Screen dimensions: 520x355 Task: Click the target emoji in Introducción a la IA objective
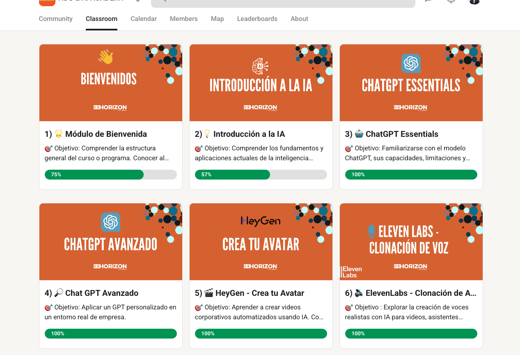tap(199, 148)
